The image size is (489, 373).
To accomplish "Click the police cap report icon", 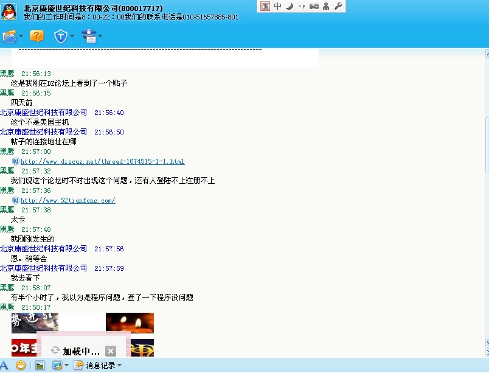I will [89, 36].
